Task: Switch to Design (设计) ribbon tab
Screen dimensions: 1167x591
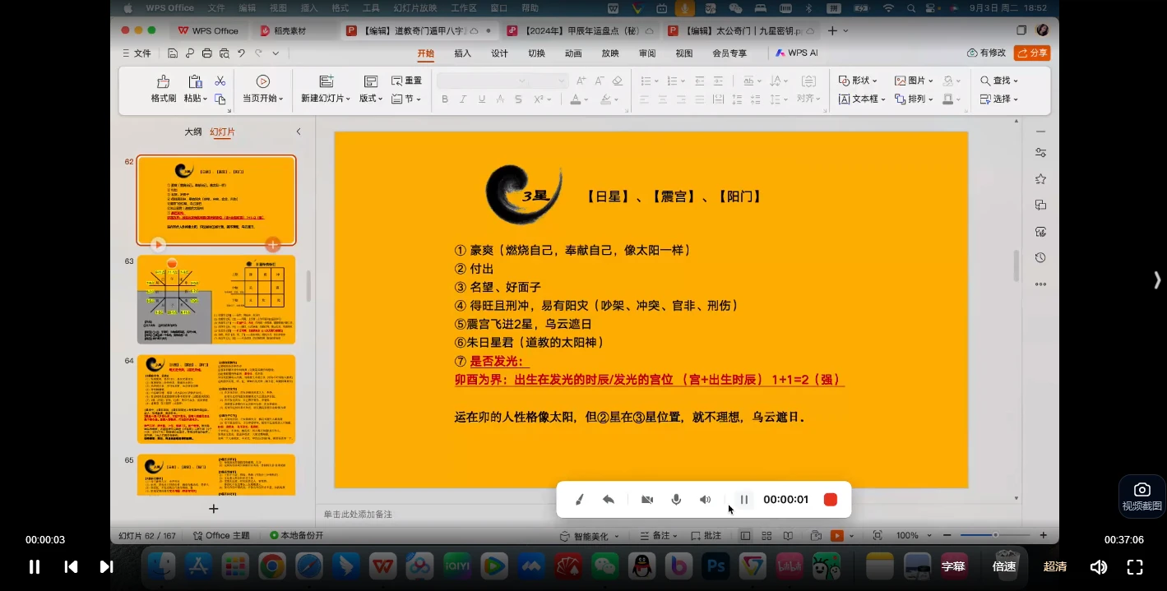Action: pos(499,53)
